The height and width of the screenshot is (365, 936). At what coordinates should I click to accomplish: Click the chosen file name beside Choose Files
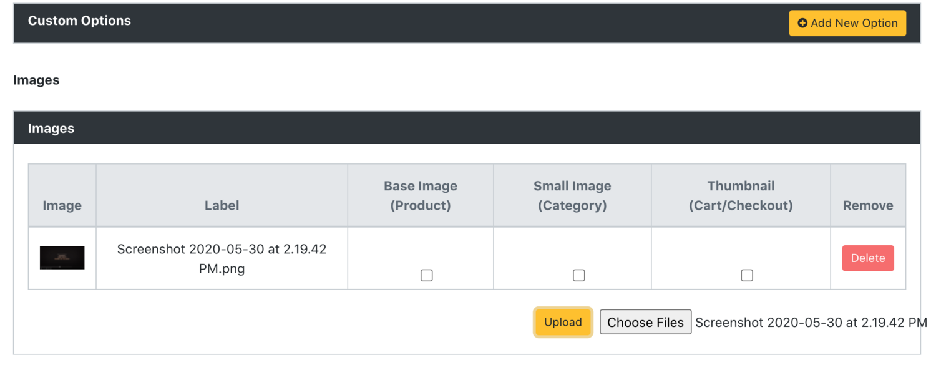pyautogui.click(x=811, y=323)
